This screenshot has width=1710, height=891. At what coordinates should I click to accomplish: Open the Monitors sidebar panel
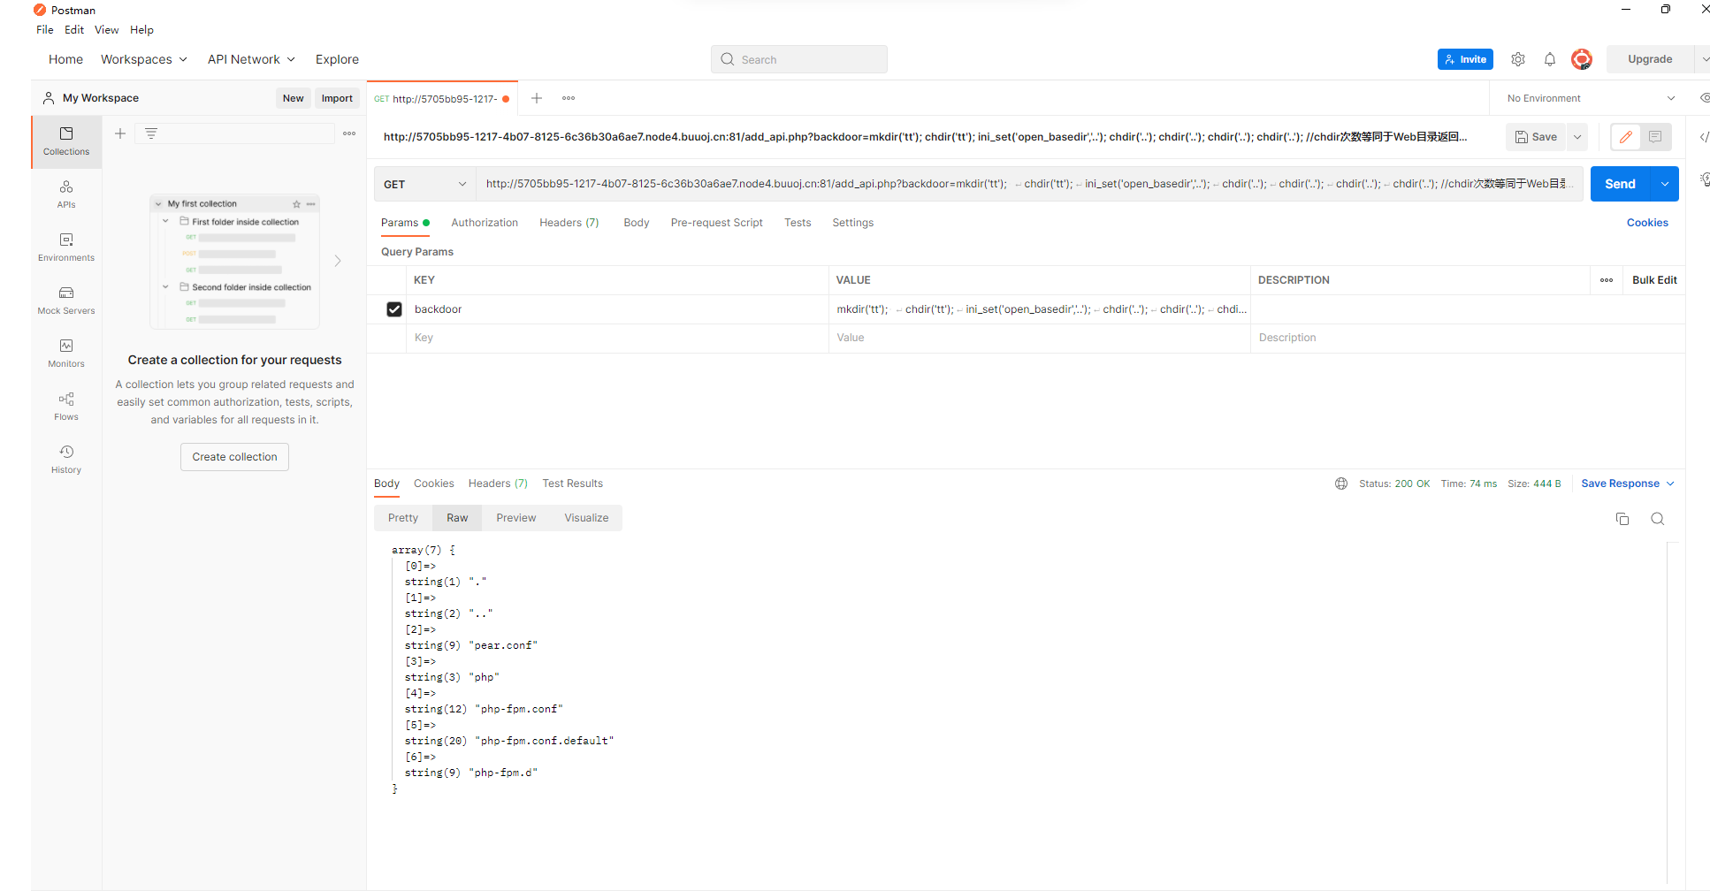(66, 354)
